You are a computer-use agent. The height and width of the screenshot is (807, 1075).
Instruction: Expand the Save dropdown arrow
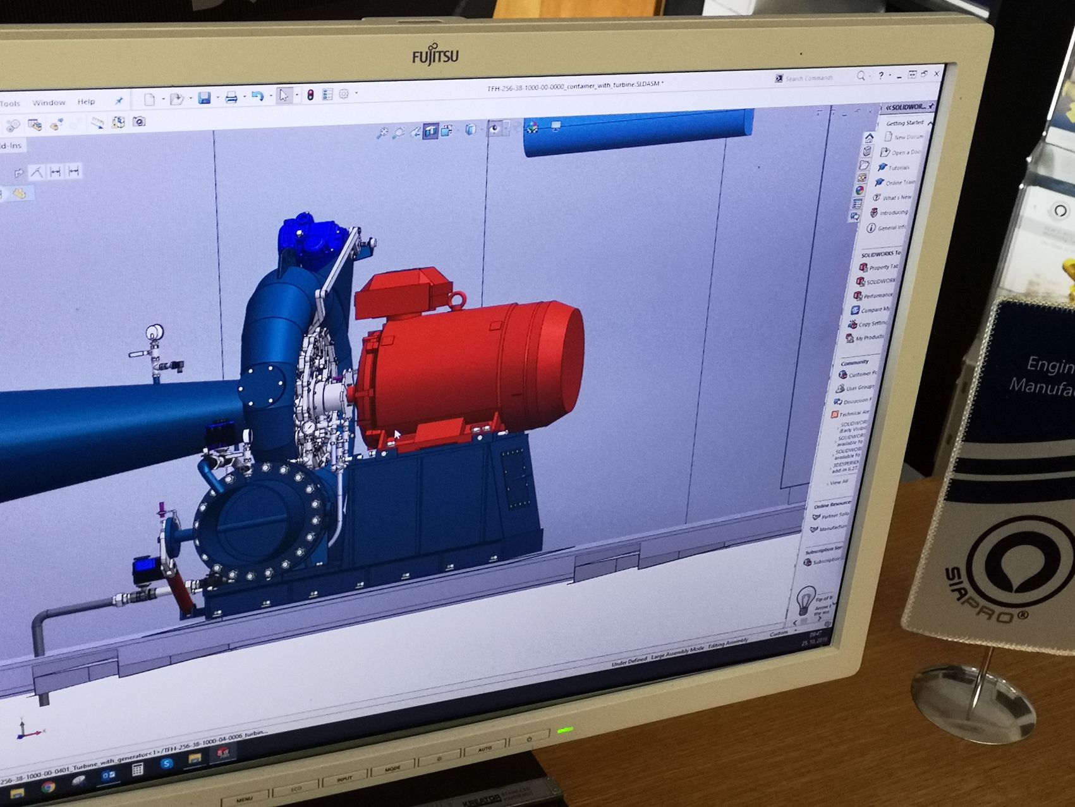coord(217,98)
